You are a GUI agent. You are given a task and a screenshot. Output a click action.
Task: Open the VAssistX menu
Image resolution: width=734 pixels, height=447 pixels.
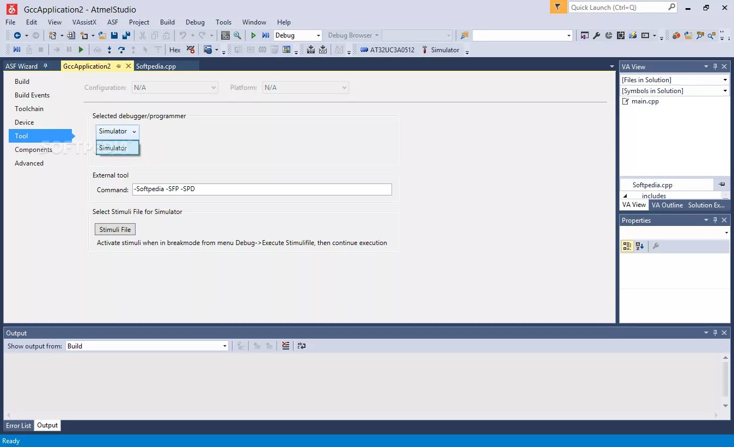pos(84,22)
